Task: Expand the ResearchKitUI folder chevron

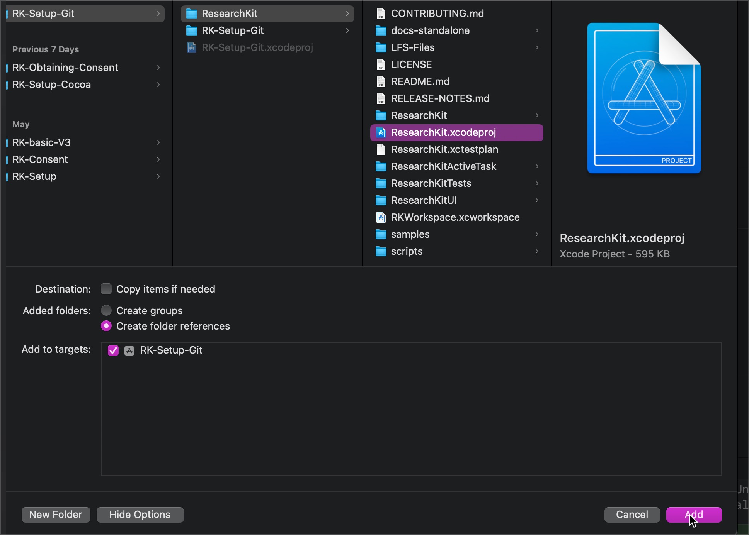Action: pyautogui.click(x=537, y=200)
